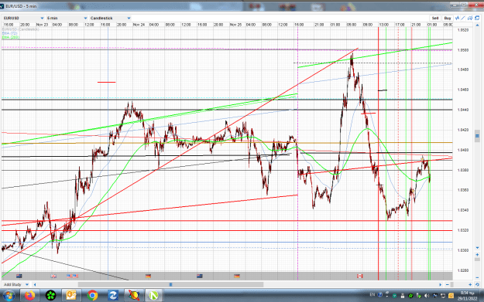Click the UK flag event marker
Screen dimensions: 484x302
[x=53, y=276]
